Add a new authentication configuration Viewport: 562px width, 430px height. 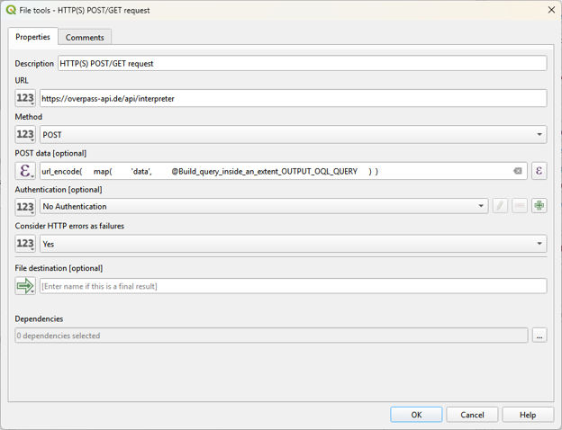click(539, 206)
